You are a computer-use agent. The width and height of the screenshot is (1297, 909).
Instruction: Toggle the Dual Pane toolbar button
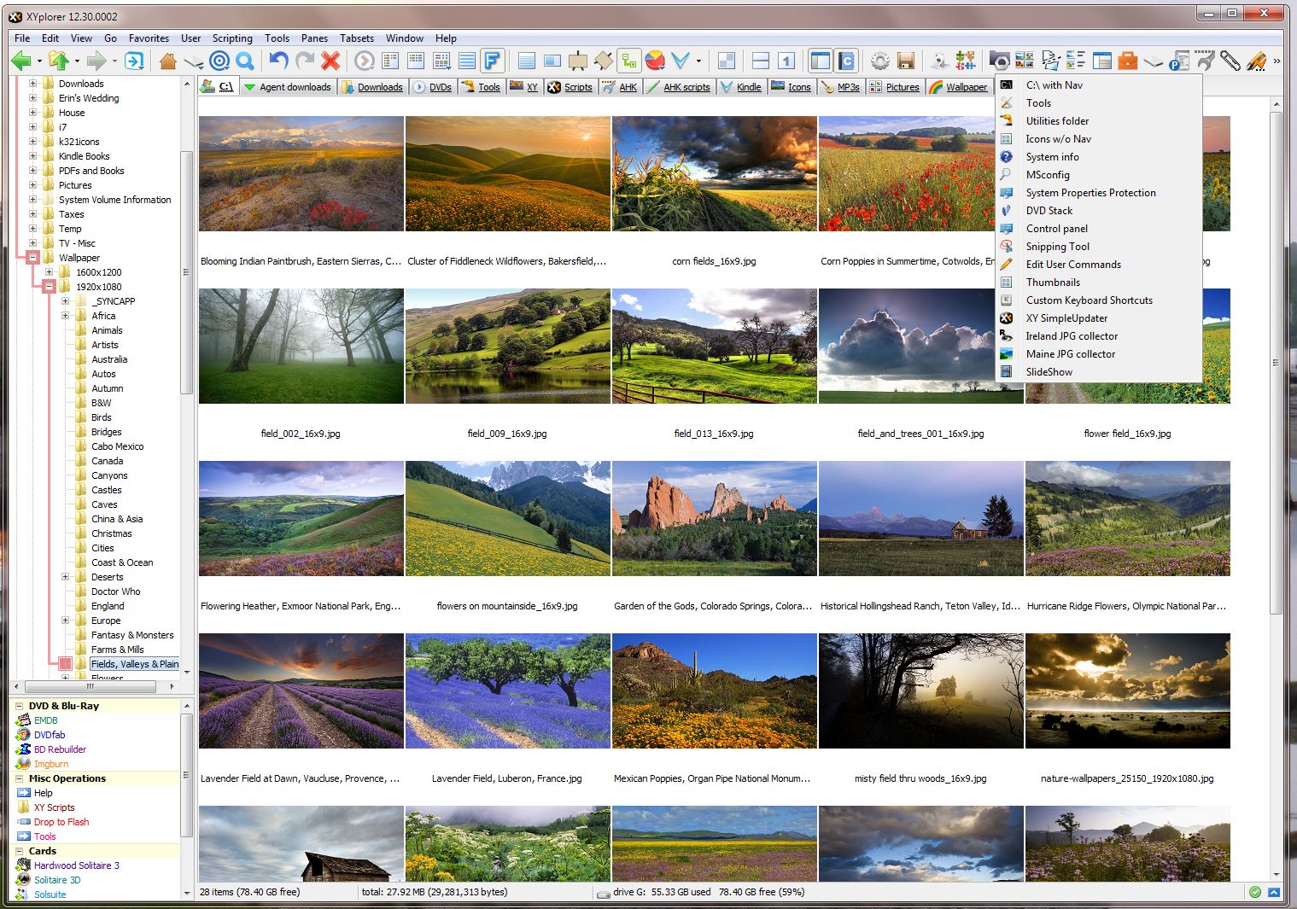point(761,61)
